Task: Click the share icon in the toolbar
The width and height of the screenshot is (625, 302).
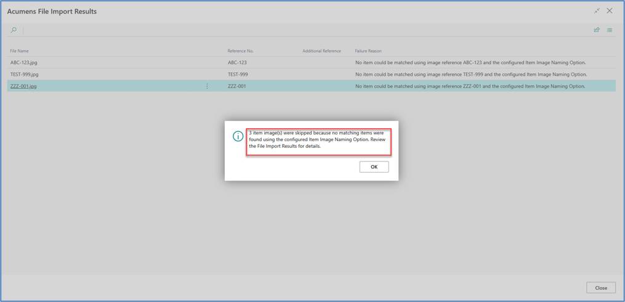Action: pyautogui.click(x=597, y=30)
